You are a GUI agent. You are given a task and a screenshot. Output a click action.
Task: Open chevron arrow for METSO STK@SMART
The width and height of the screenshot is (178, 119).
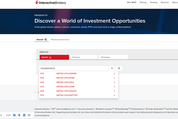point(115,74)
